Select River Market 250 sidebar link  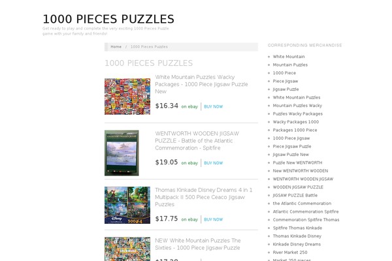290,253
